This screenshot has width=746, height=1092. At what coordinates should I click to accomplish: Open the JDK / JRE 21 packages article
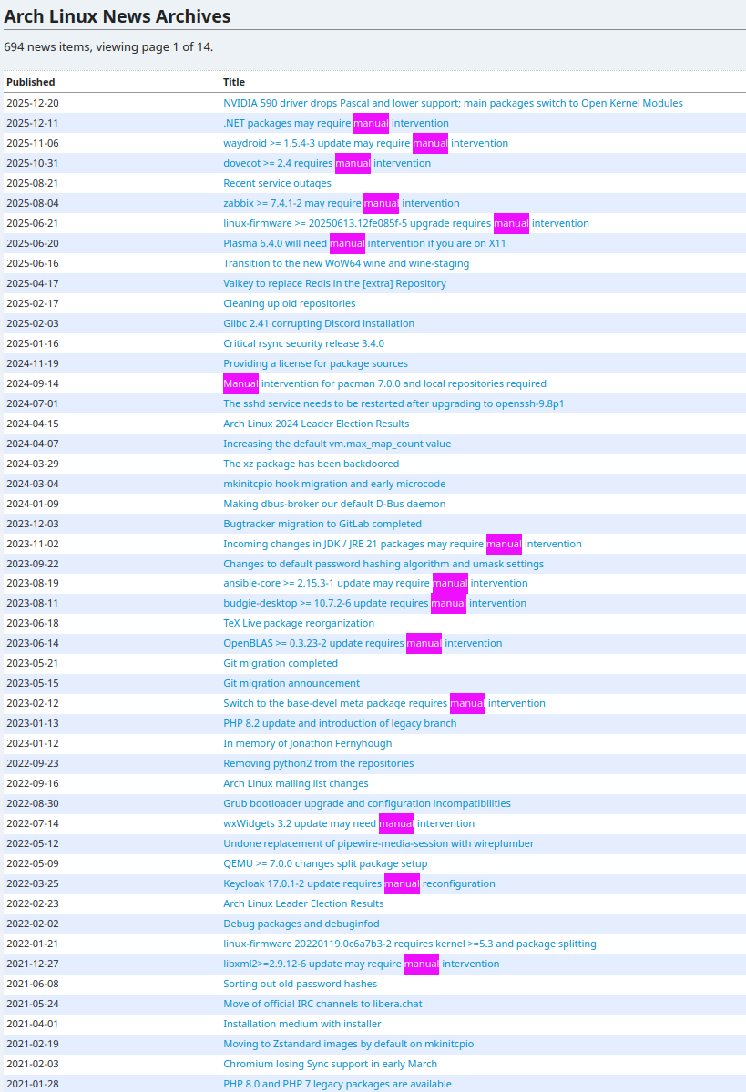(403, 544)
